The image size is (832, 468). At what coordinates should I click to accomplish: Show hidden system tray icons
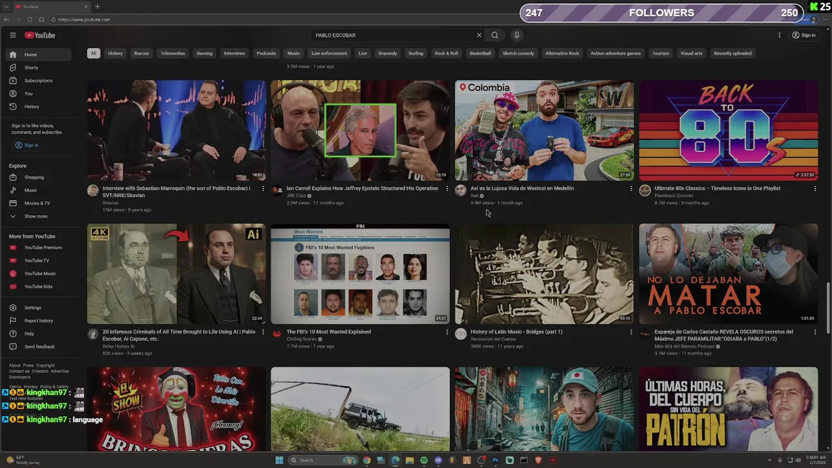tap(770, 460)
